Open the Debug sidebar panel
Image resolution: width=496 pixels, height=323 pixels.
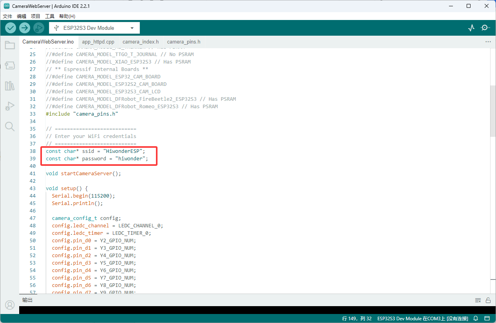pos(10,106)
